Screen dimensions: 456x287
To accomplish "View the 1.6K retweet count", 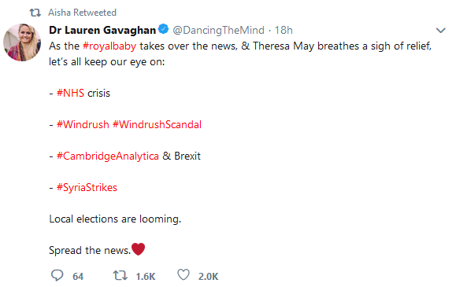I will tap(146, 276).
